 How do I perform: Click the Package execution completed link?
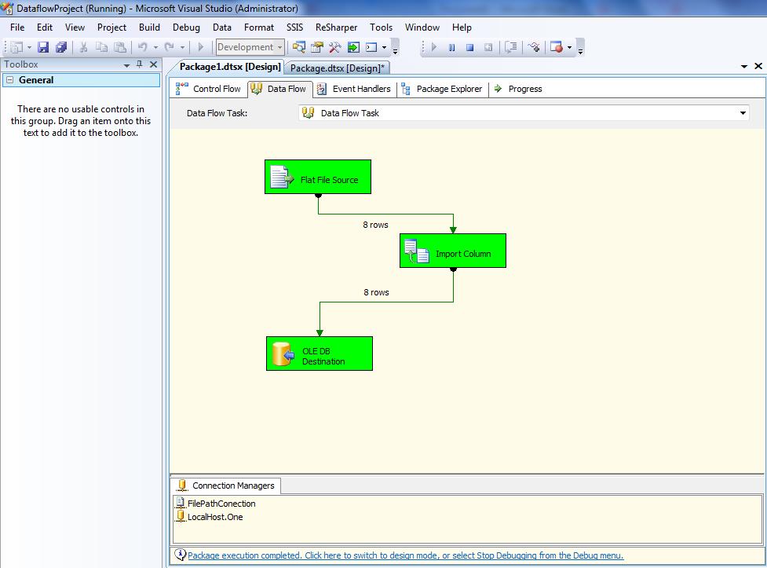click(x=405, y=555)
